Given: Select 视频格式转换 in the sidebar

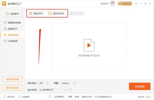Looking at the screenshot, I should 12,23.
